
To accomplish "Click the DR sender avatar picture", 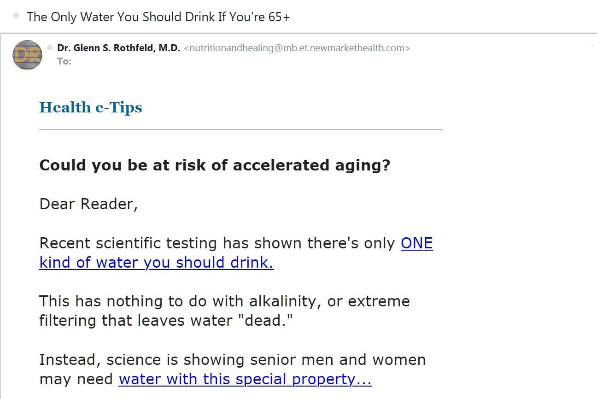I will (27, 55).
